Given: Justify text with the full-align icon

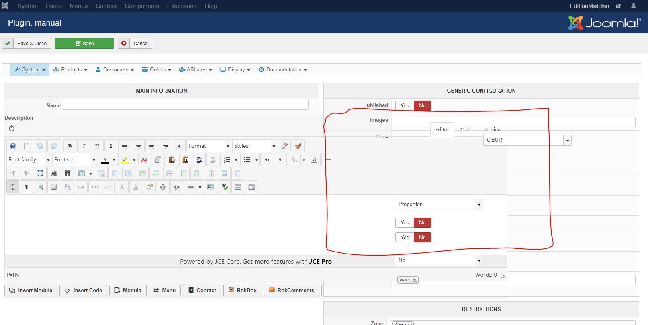Looking at the screenshot, I should pos(125,146).
